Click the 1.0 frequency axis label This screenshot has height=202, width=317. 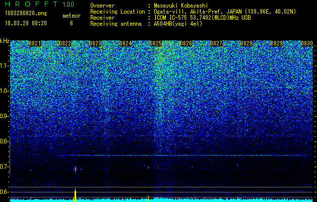4,91
